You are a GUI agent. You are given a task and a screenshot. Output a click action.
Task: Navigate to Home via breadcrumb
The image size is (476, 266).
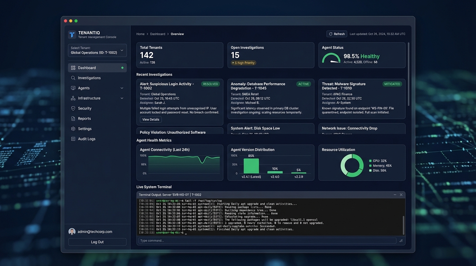140,34
